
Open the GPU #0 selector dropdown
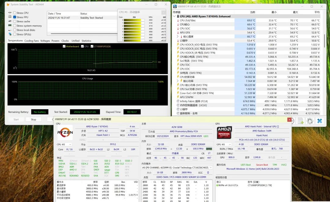(x=224, y=144)
